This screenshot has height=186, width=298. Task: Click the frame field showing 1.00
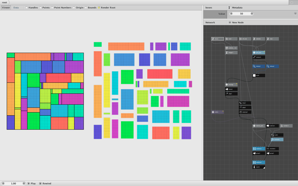coord(13,183)
